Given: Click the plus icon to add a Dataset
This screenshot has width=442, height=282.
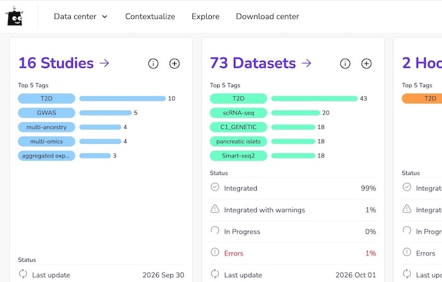Looking at the screenshot, I should tap(367, 64).
